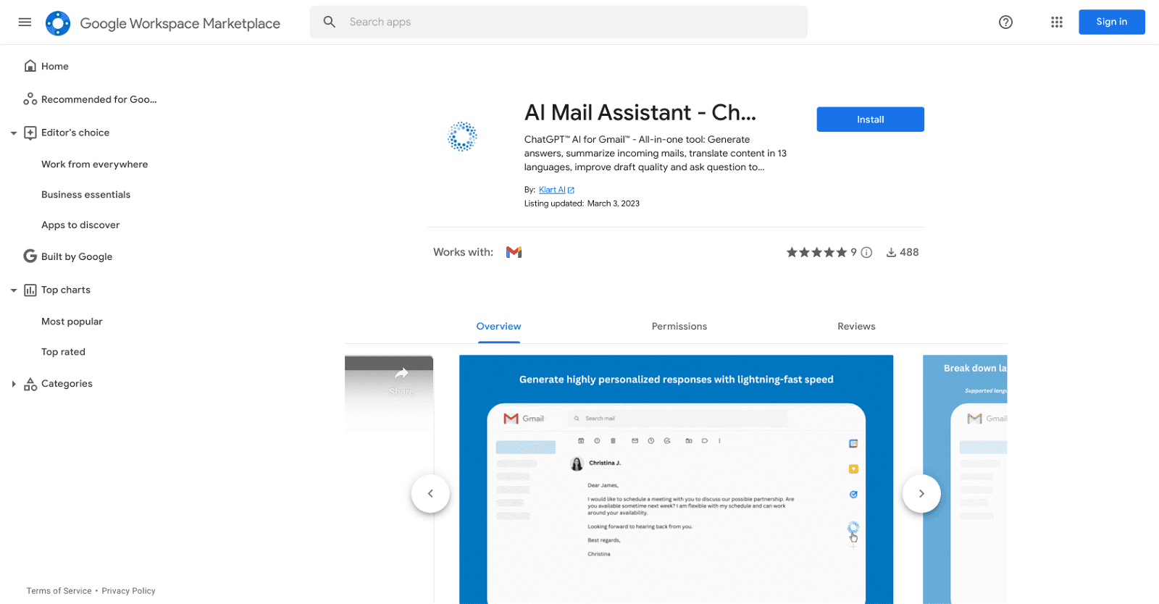Expand the Categories section
Image resolution: width=1159 pixels, height=604 pixels.
(14, 384)
